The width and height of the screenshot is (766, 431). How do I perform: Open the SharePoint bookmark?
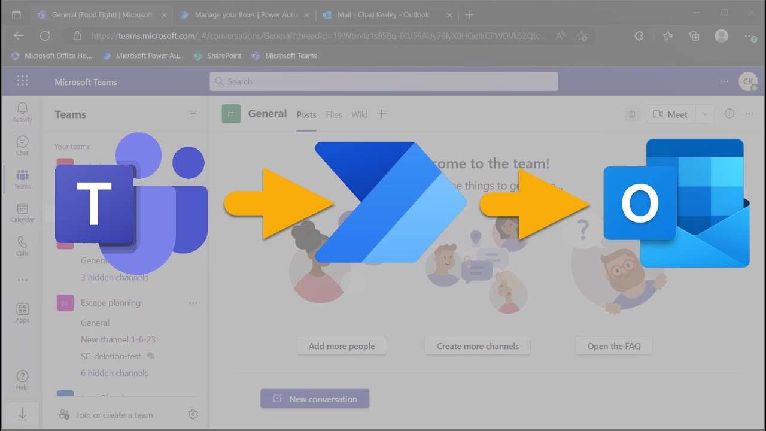pos(217,56)
